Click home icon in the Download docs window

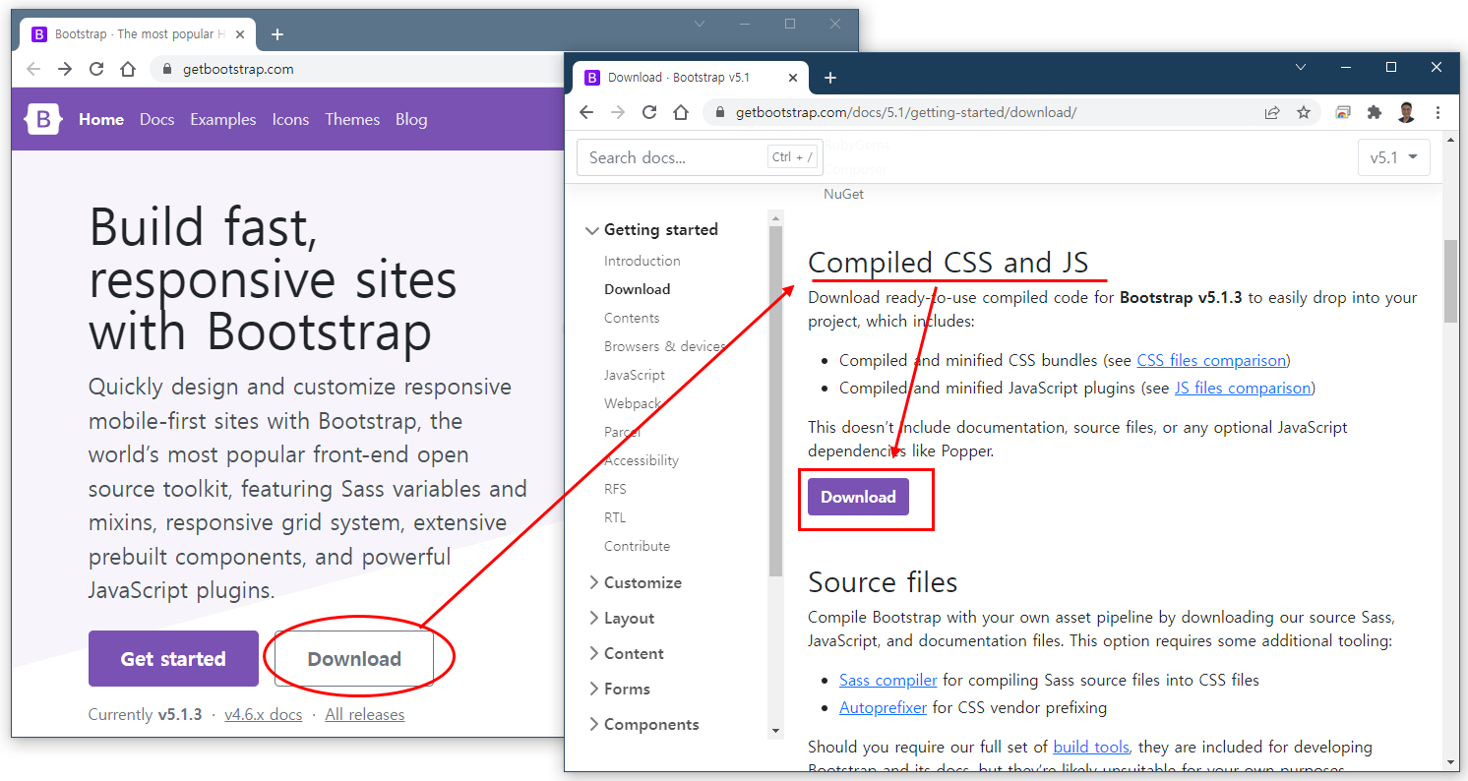tap(681, 112)
